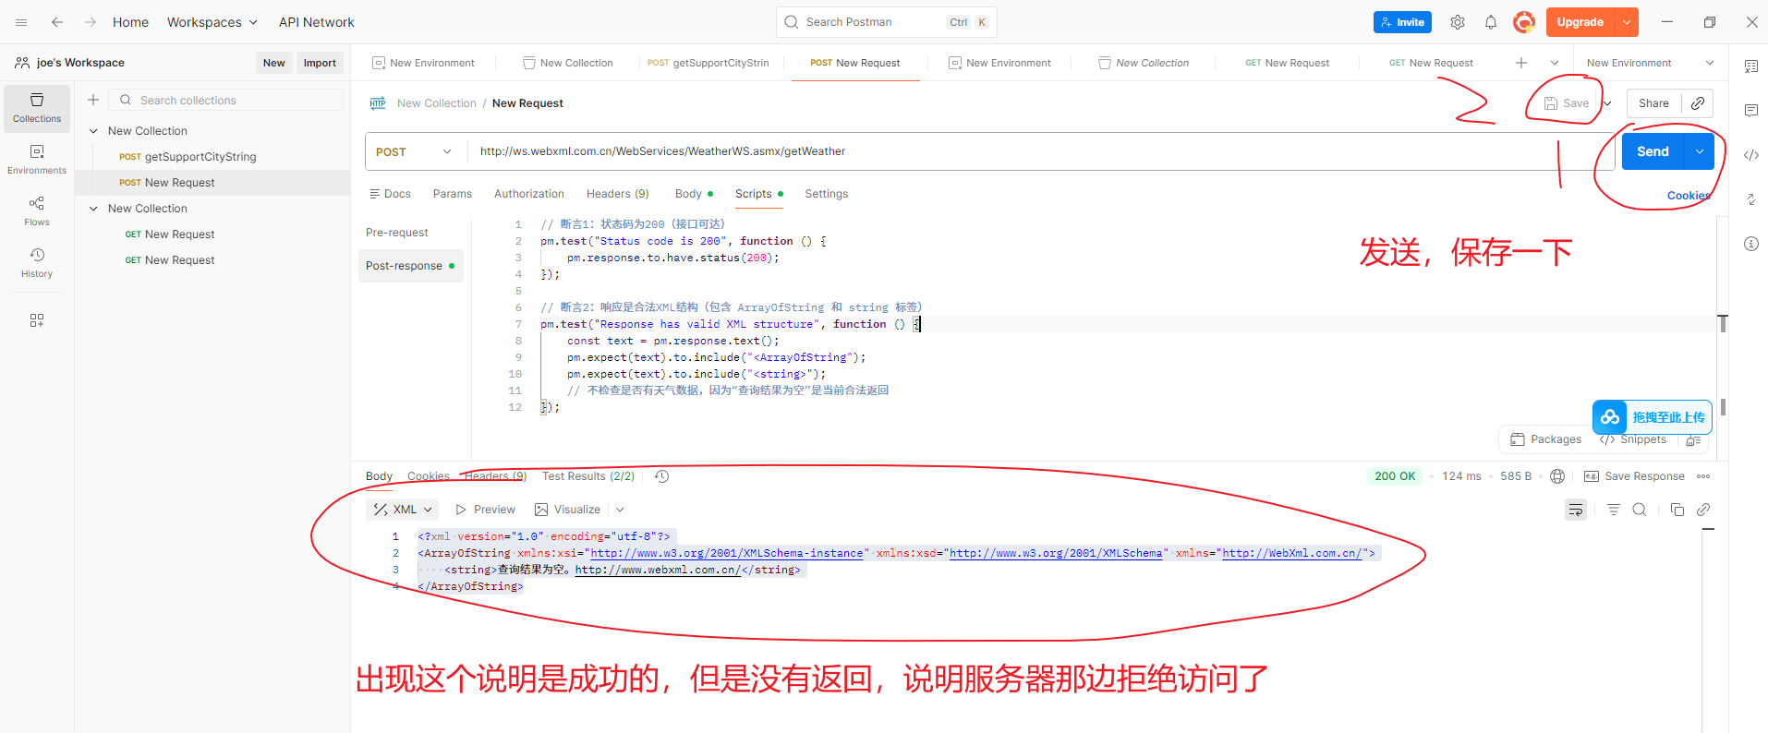
Task: Click the New button in workspace header
Action: 274,63
